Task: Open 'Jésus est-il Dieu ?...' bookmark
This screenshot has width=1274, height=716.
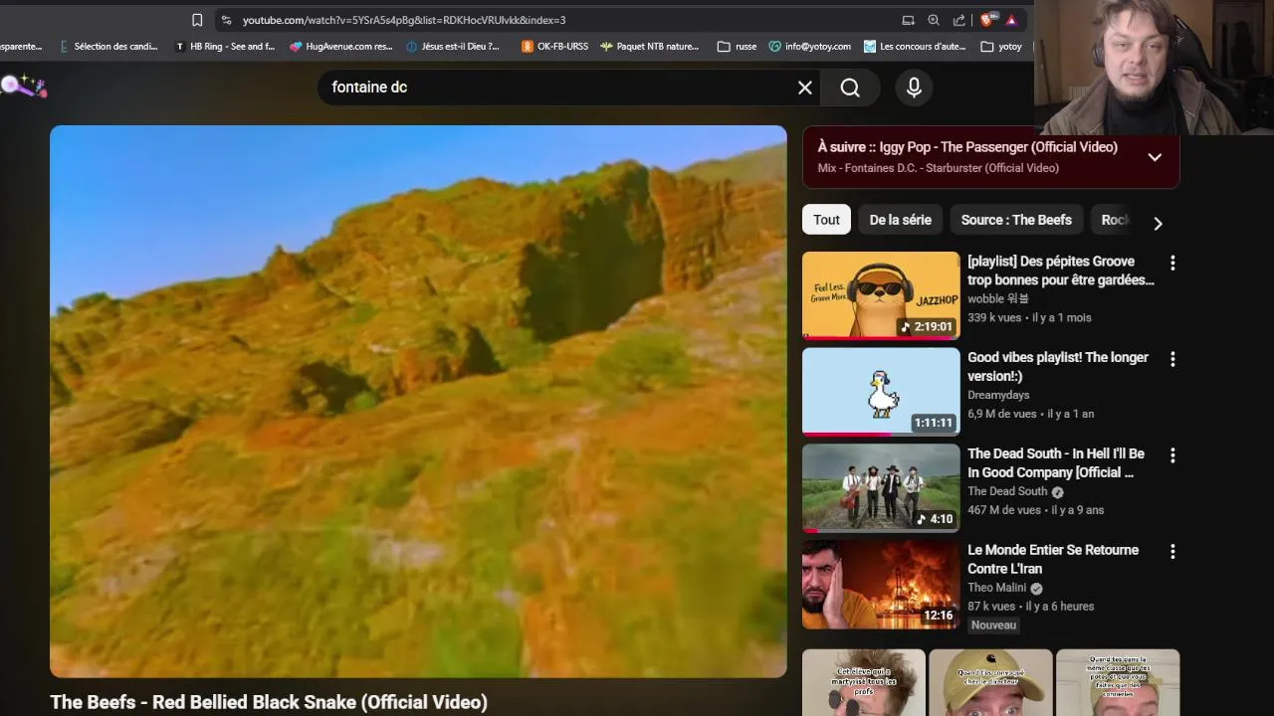Action: click(453, 46)
